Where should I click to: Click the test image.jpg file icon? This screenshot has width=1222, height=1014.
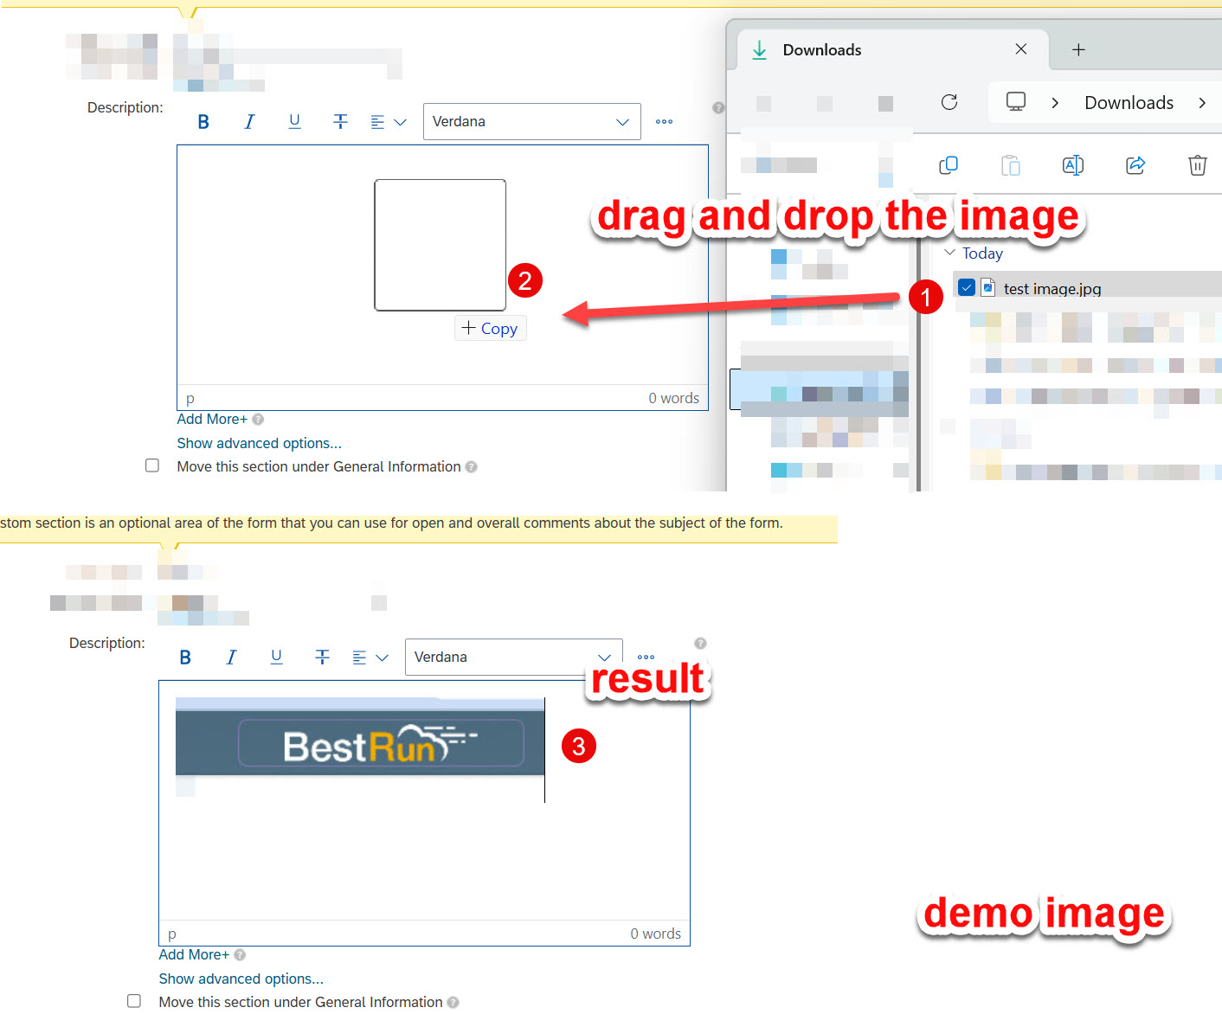[x=987, y=287]
